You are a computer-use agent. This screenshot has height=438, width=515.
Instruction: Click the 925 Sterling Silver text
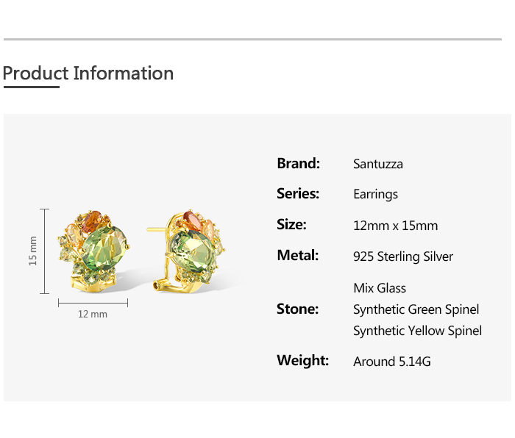[x=403, y=256]
